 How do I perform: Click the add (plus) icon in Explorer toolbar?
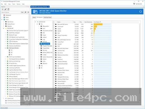point(3,9)
